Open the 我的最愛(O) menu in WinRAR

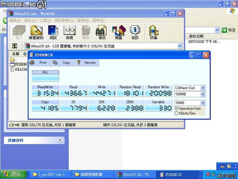coord(64,21)
